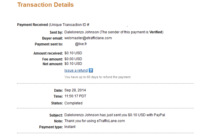Click the Payment Received label
The height and width of the screenshot is (138, 213).
32,25
